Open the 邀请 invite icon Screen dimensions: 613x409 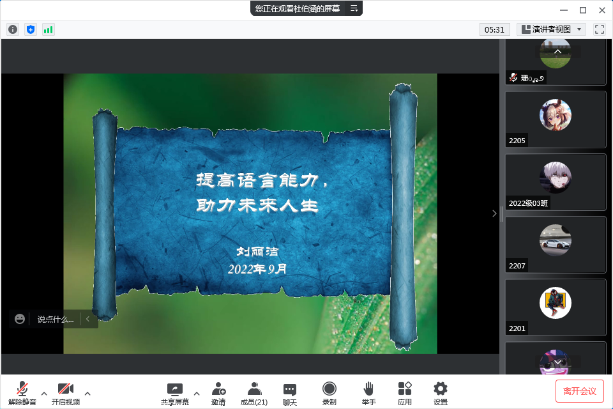pos(218,393)
